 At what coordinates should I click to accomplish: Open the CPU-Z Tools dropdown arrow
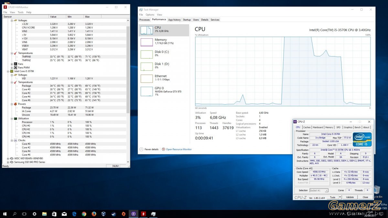pyautogui.click(x=341, y=197)
